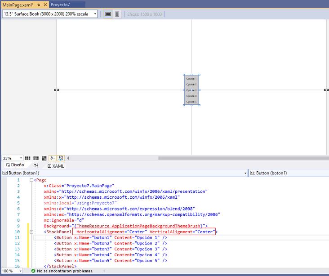Click the xmlns:x winfx/2006/xaml line

click(112, 197)
